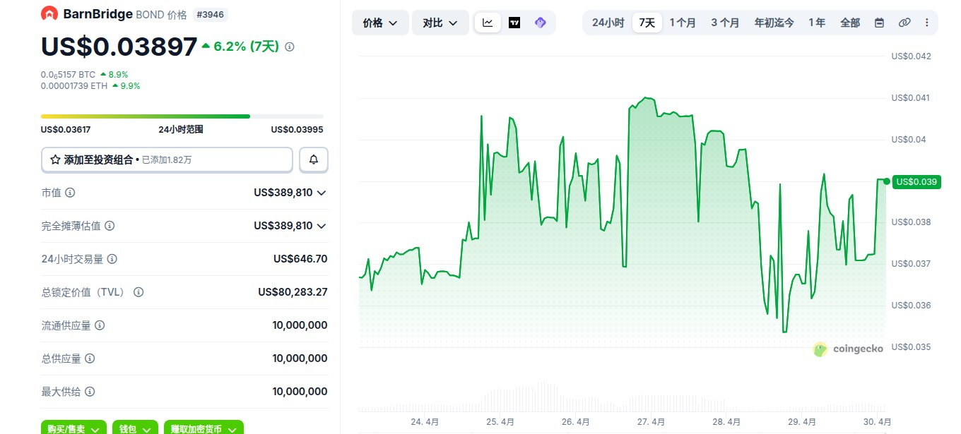Click the 29. 4月 date label on axis

(x=803, y=421)
